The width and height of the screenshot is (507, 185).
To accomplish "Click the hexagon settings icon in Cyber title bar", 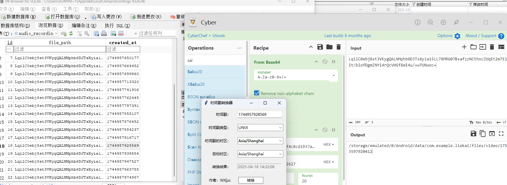I will (x=443, y=22).
